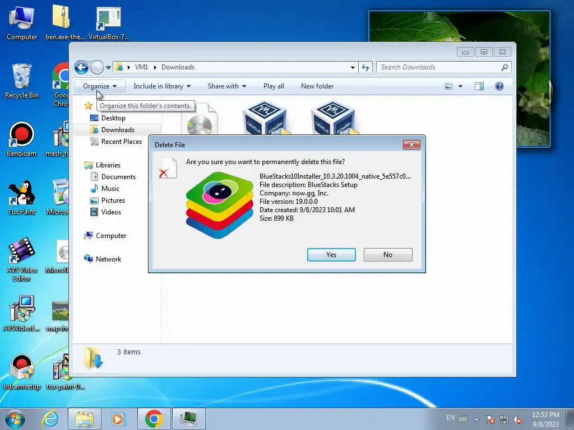Open the Pictures library

[x=113, y=200]
